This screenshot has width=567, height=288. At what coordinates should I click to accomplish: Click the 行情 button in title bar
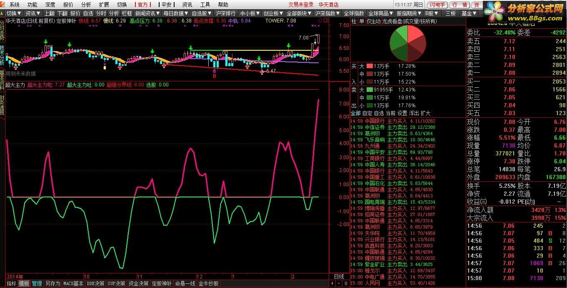[x=460, y=5]
